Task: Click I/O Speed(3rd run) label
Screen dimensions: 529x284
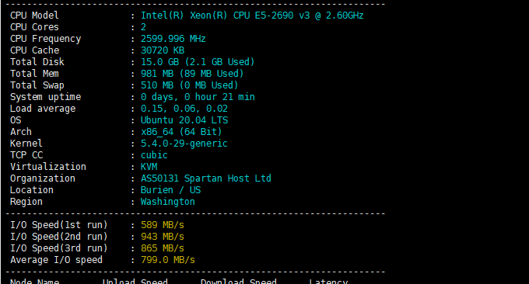Action: 58,248
